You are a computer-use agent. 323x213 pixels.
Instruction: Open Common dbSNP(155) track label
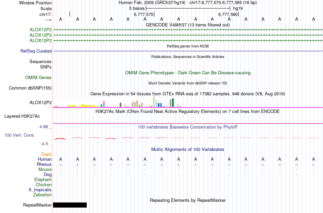click(30, 88)
